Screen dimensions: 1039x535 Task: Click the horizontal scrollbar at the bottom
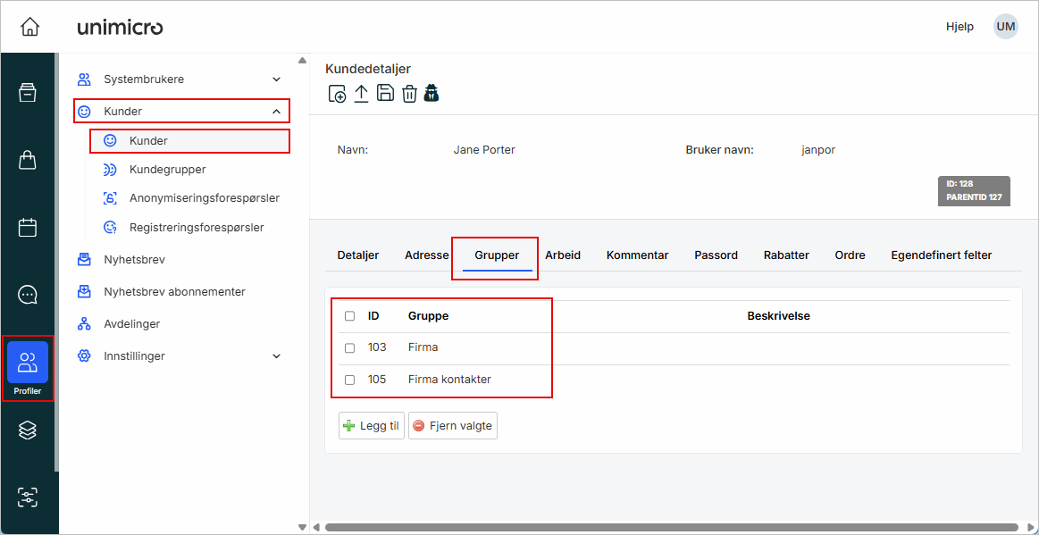pyautogui.click(x=673, y=527)
